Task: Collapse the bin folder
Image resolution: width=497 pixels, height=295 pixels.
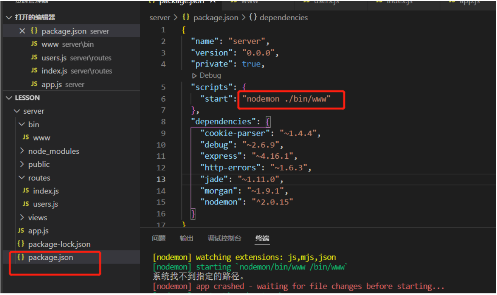Action: coord(29,124)
